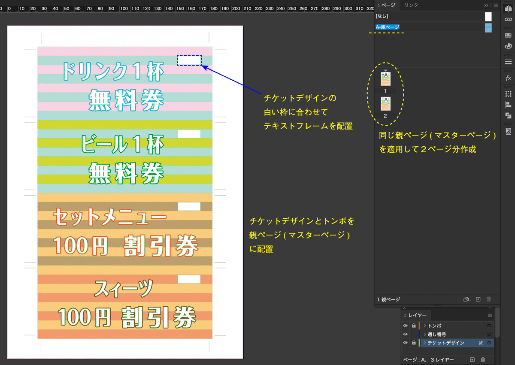Hide the トンボ layer using its eye
The height and width of the screenshot is (365, 515).
click(405, 326)
